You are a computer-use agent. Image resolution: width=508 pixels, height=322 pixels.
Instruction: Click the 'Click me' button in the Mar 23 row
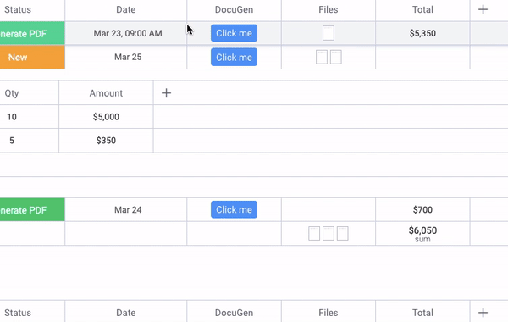pyautogui.click(x=234, y=33)
